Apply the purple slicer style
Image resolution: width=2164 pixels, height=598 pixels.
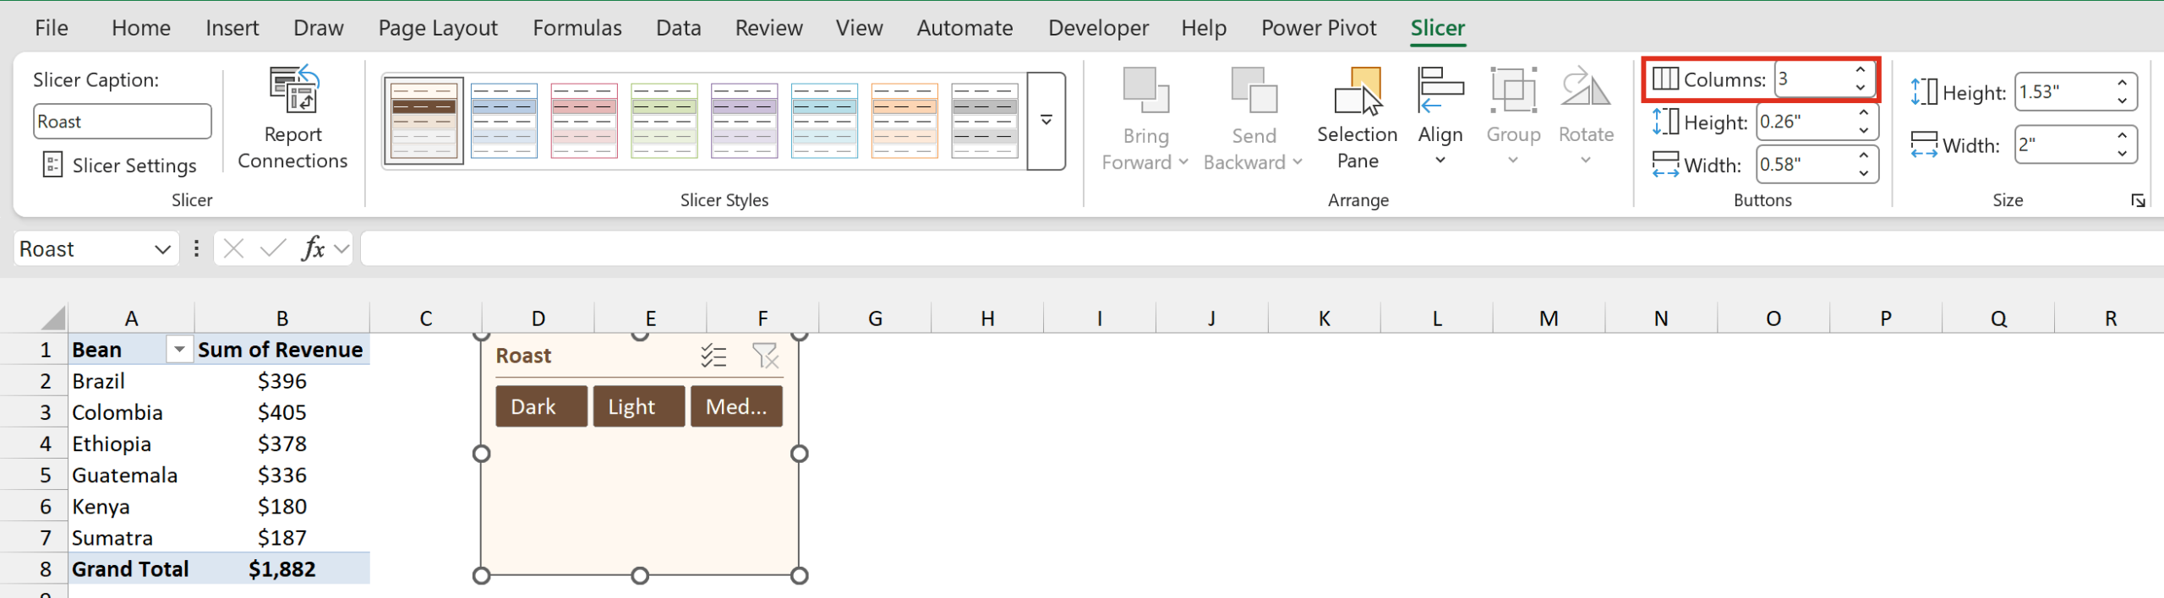click(x=744, y=121)
